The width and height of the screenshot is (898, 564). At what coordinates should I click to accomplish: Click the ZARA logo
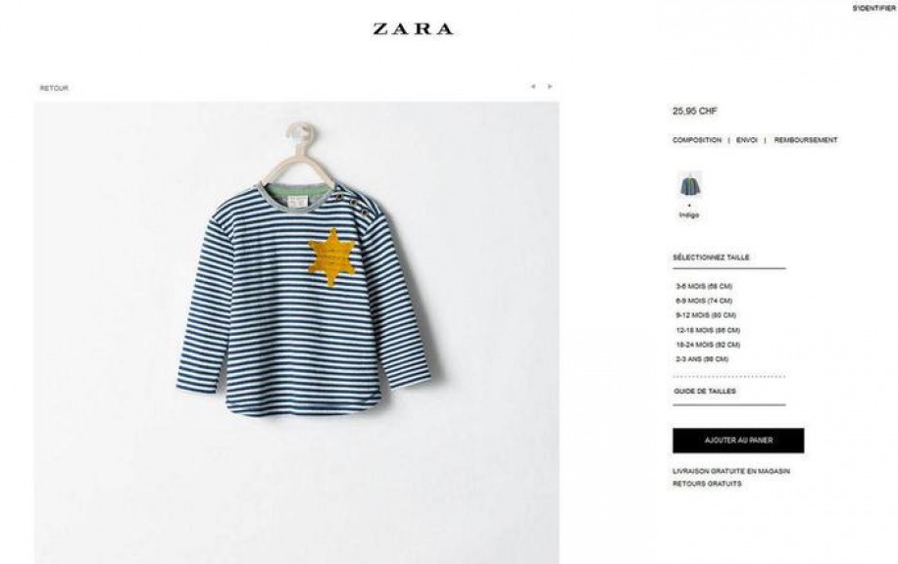413,28
